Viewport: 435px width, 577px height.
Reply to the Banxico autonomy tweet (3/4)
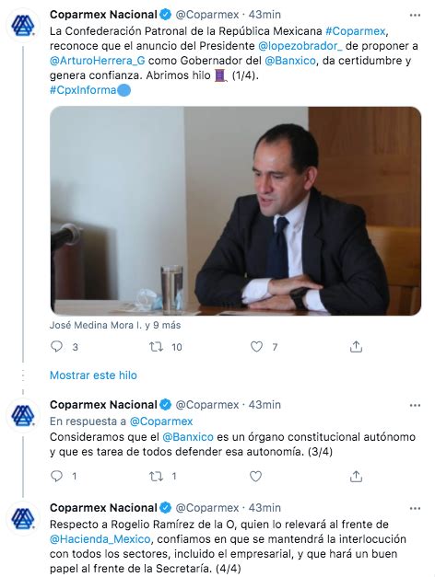tap(56, 476)
